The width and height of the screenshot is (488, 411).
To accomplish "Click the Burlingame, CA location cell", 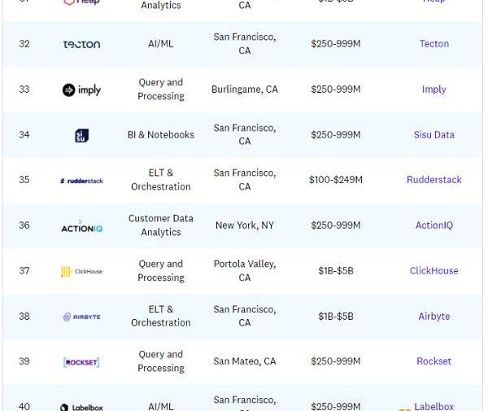I will coord(244,90).
